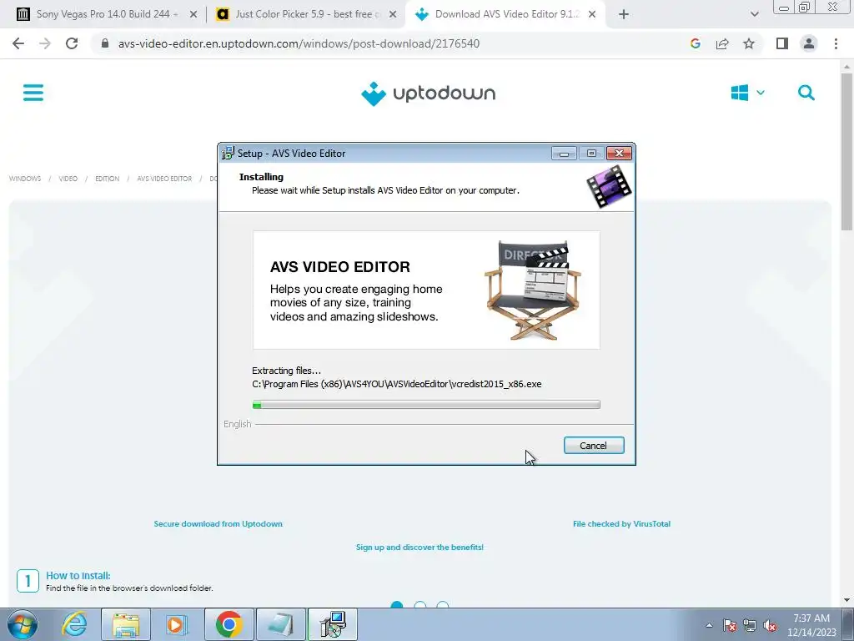Launch Internet Explorer from taskbar

pos(74,624)
